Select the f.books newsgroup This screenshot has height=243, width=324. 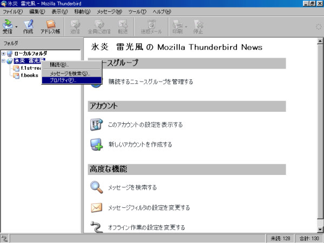(30, 76)
